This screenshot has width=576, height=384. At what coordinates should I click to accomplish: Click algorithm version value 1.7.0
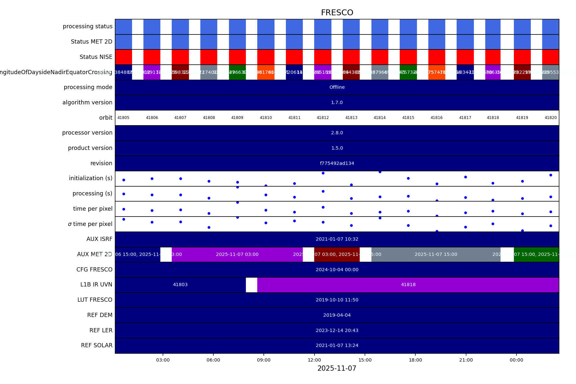tap(337, 103)
